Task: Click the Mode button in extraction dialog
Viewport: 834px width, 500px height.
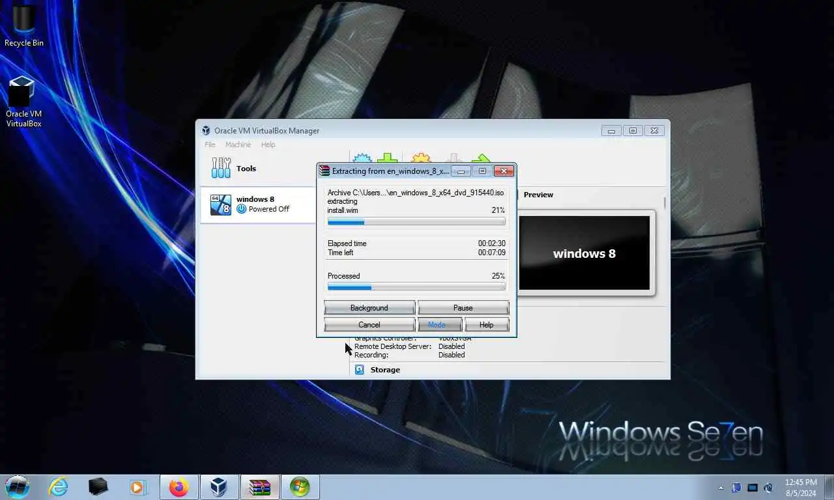Action: (440, 325)
